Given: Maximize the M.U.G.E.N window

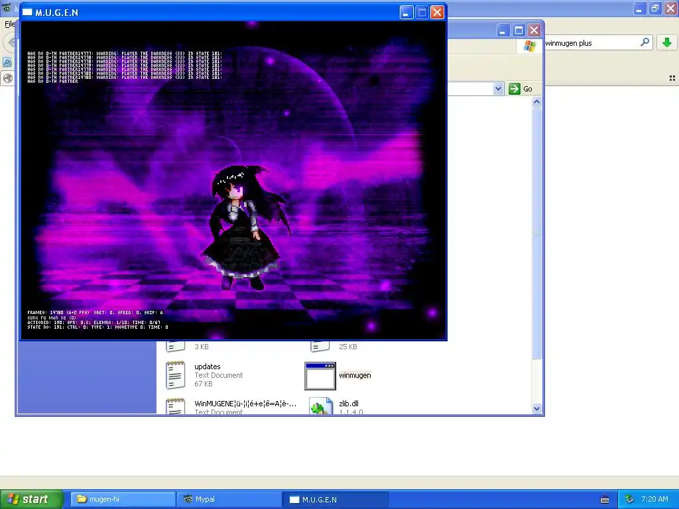Looking at the screenshot, I should click(422, 13).
